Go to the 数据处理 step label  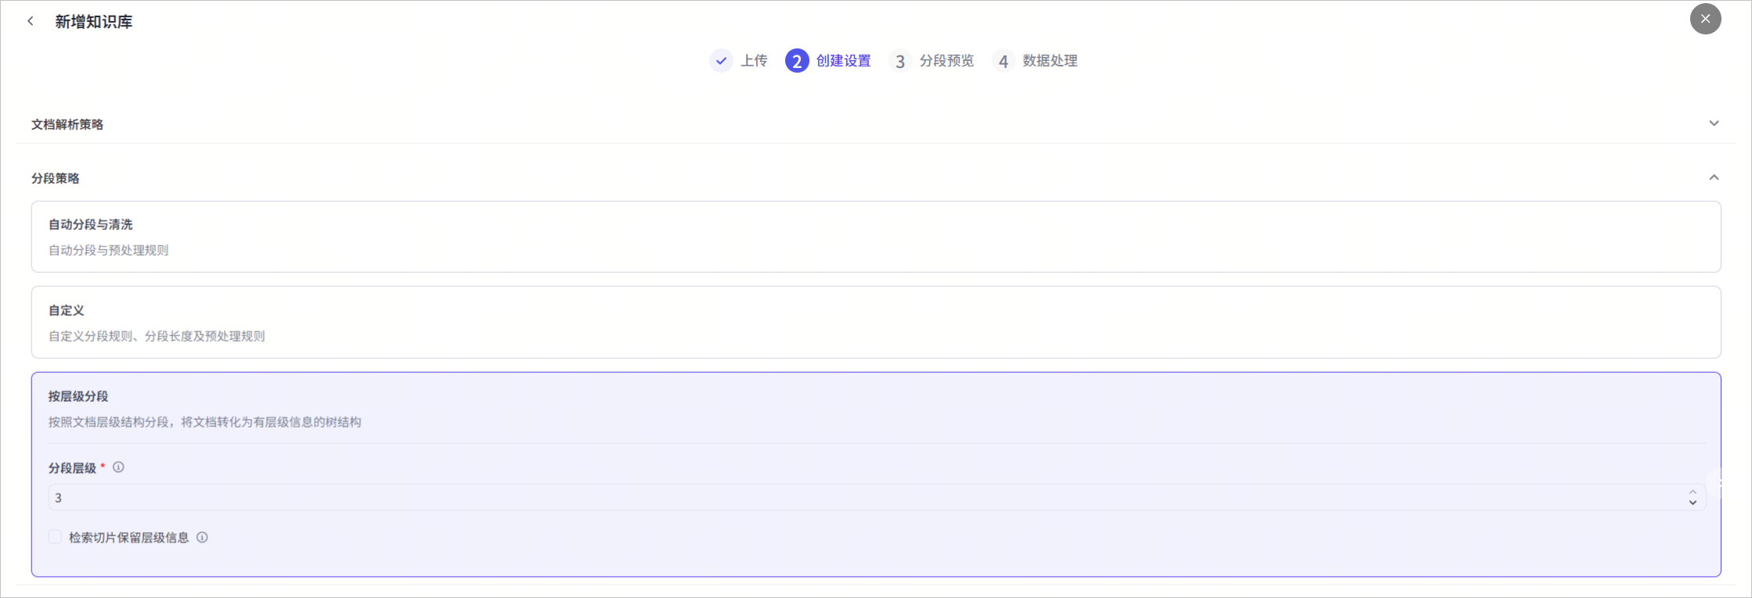1050,60
